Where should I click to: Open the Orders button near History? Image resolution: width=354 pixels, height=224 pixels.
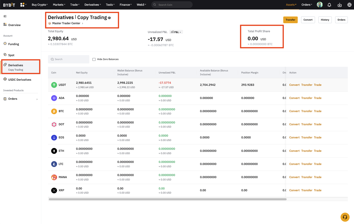click(341, 20)
